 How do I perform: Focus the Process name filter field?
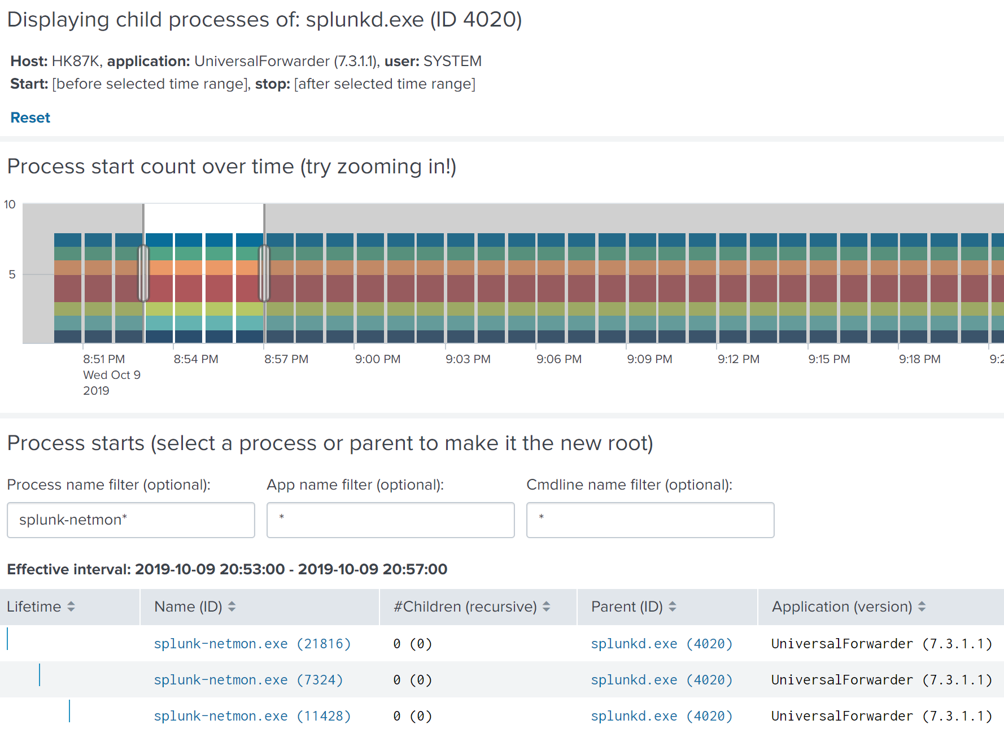[131, 520]
